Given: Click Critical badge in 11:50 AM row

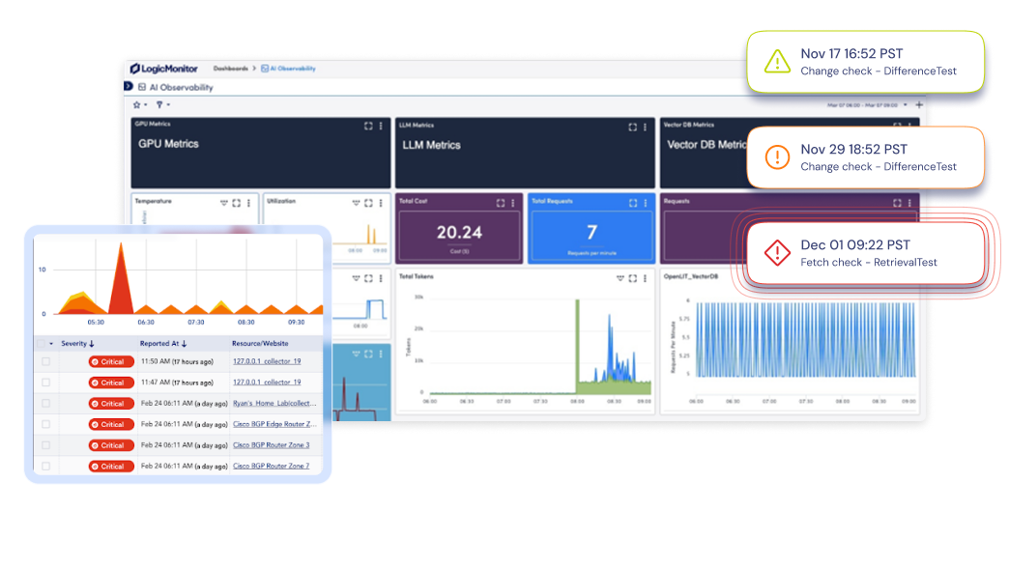Looking at the screenshot, I should (111, 361).
